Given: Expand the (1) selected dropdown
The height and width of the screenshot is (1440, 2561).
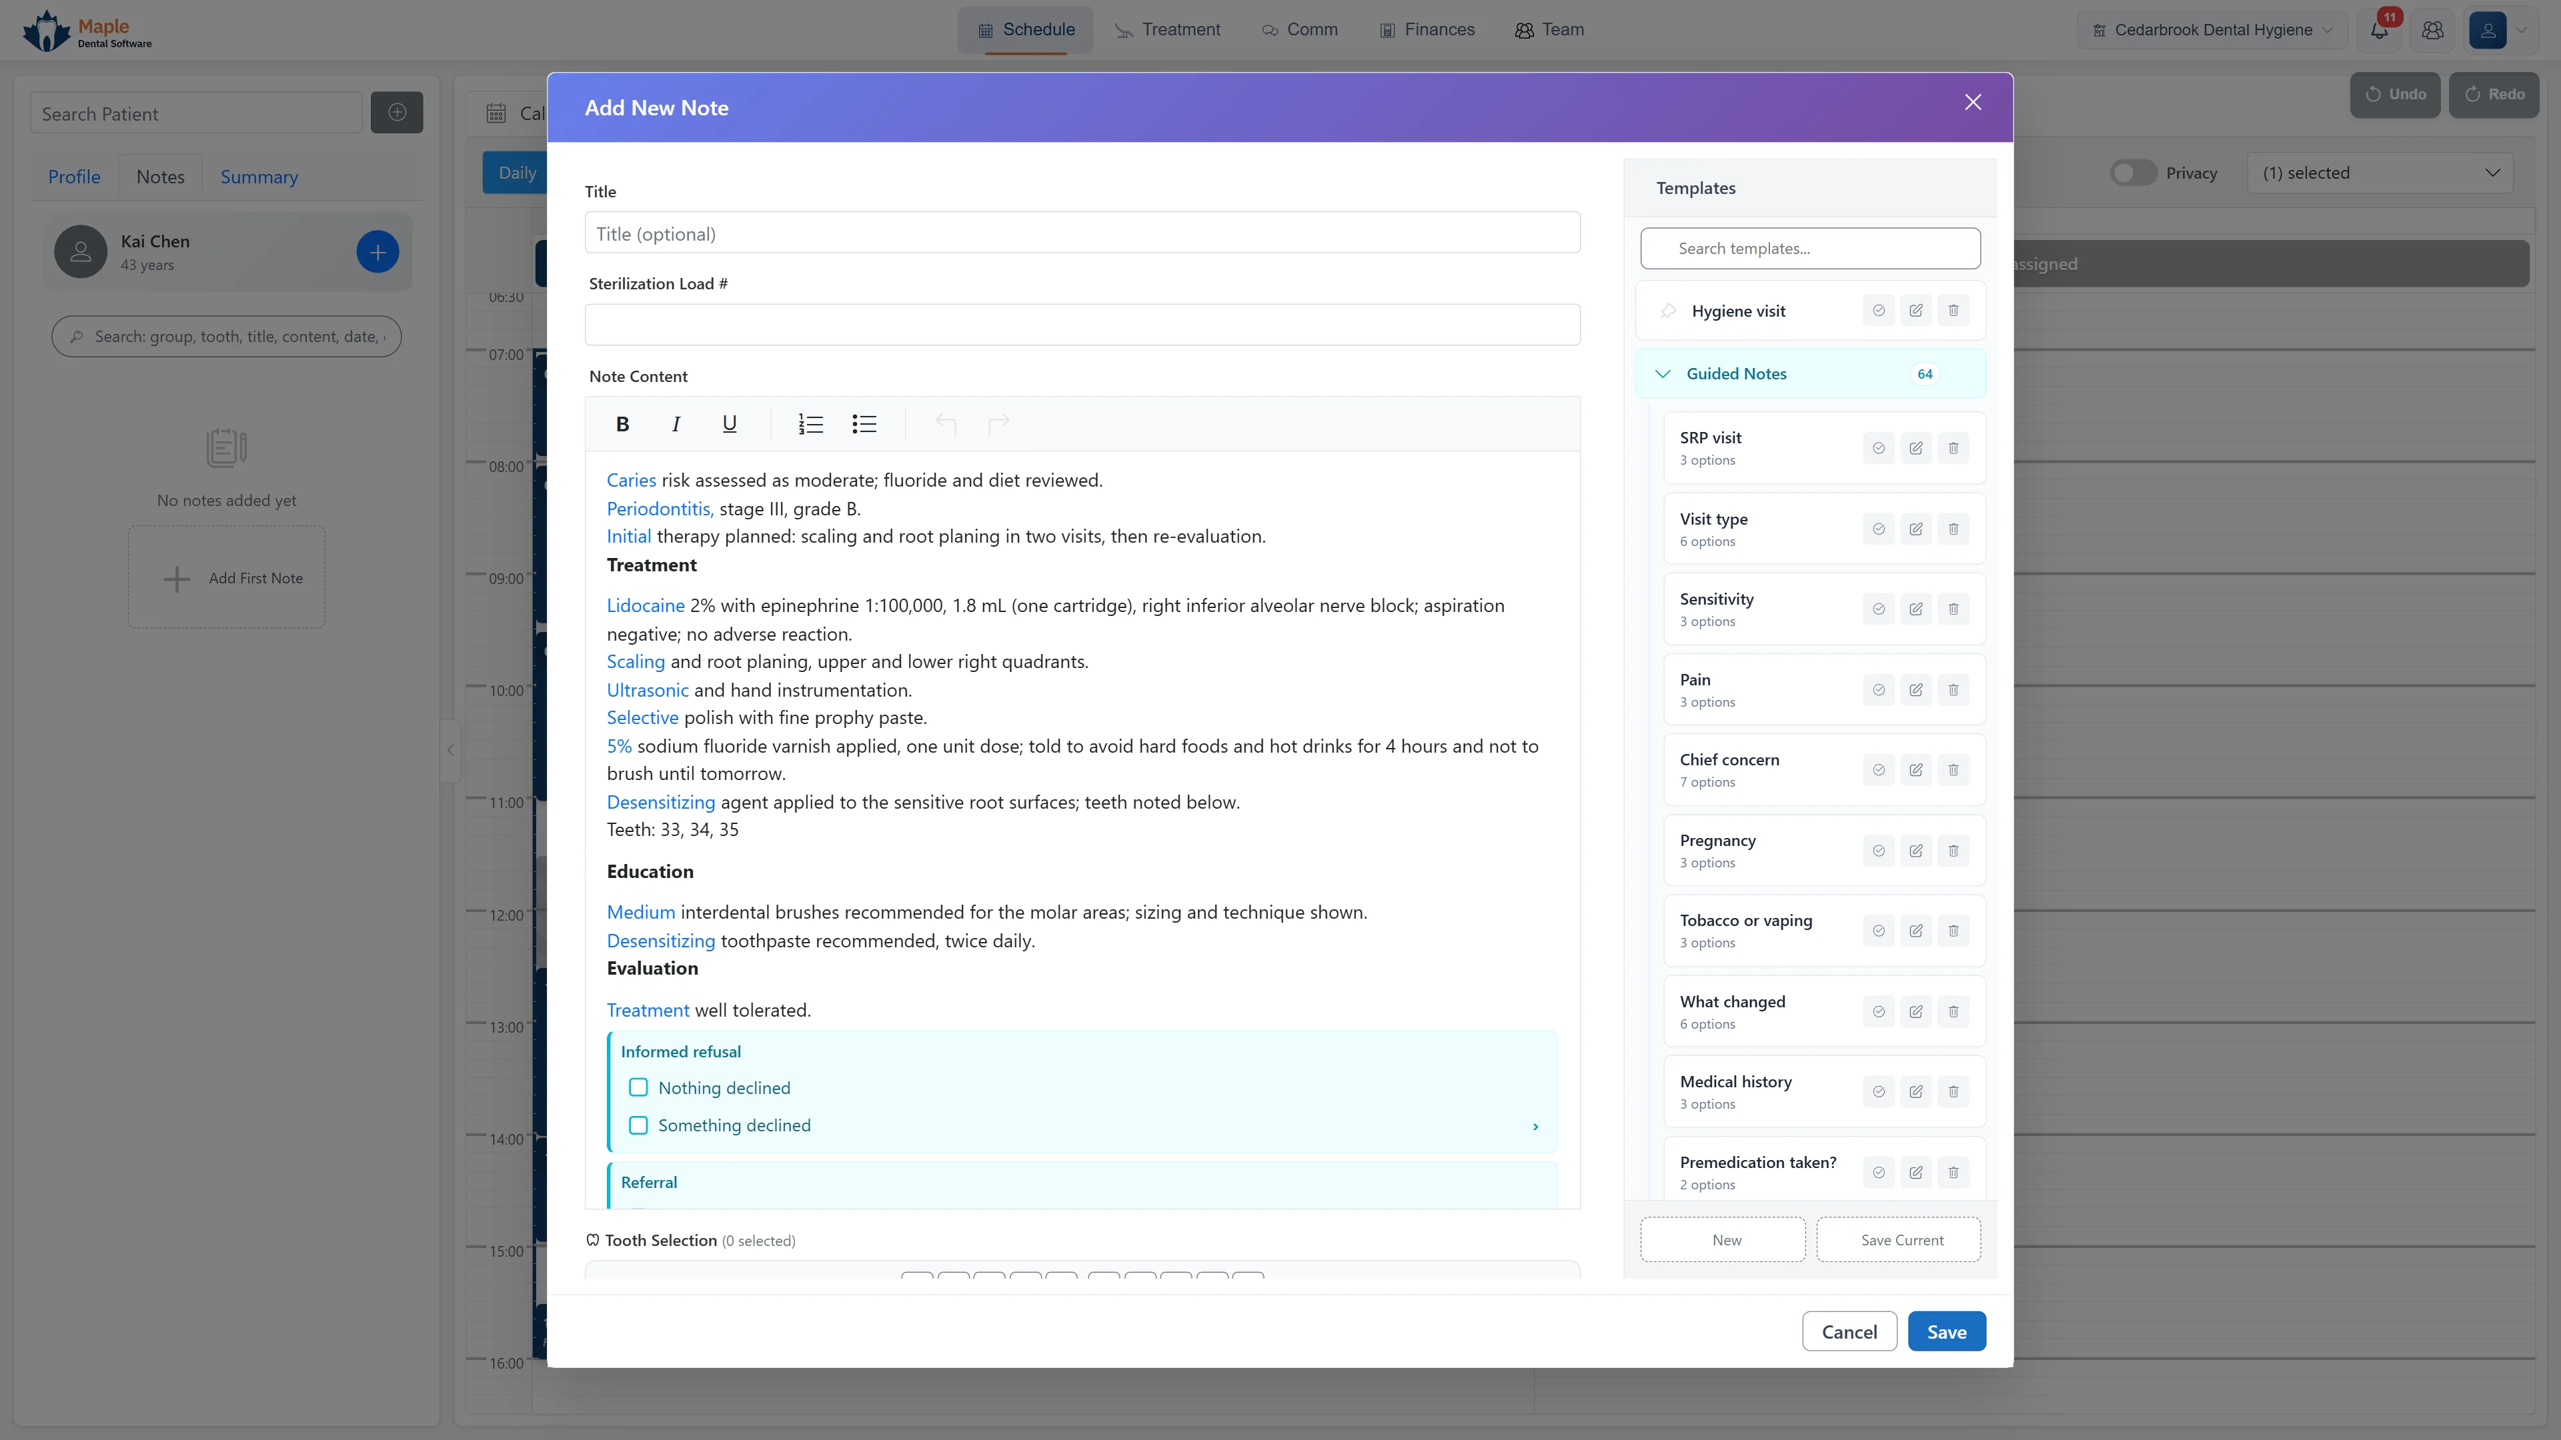Looking at the screenshot, I should [2379, 173].
